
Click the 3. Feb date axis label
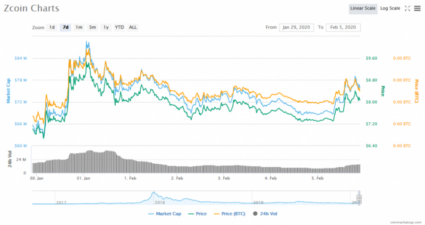point(224,178)
